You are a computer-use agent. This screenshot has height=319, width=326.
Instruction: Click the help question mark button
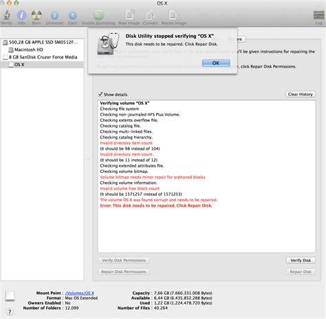pyautogui.click(x=10, y=312)
